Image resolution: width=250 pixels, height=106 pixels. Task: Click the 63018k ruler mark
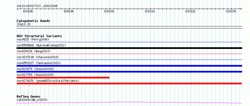click(28, 11)
